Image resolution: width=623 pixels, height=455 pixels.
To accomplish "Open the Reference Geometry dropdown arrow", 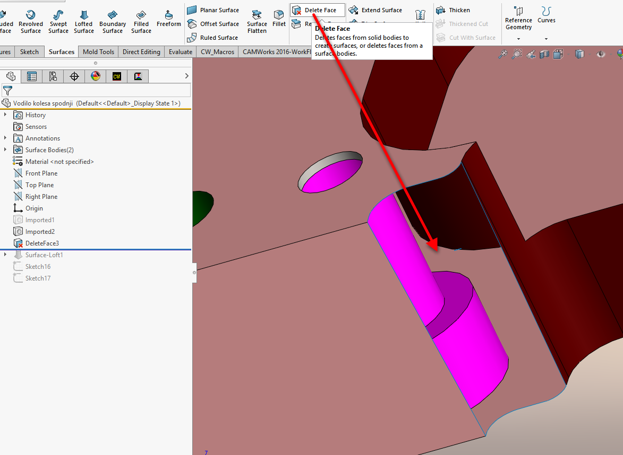I will [x=518, y=39].
